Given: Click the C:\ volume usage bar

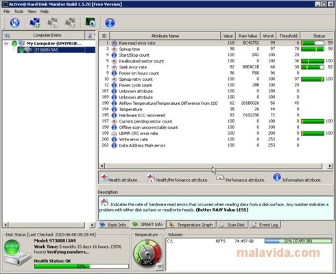Looking at the screenshot, I should pos(298,241).
